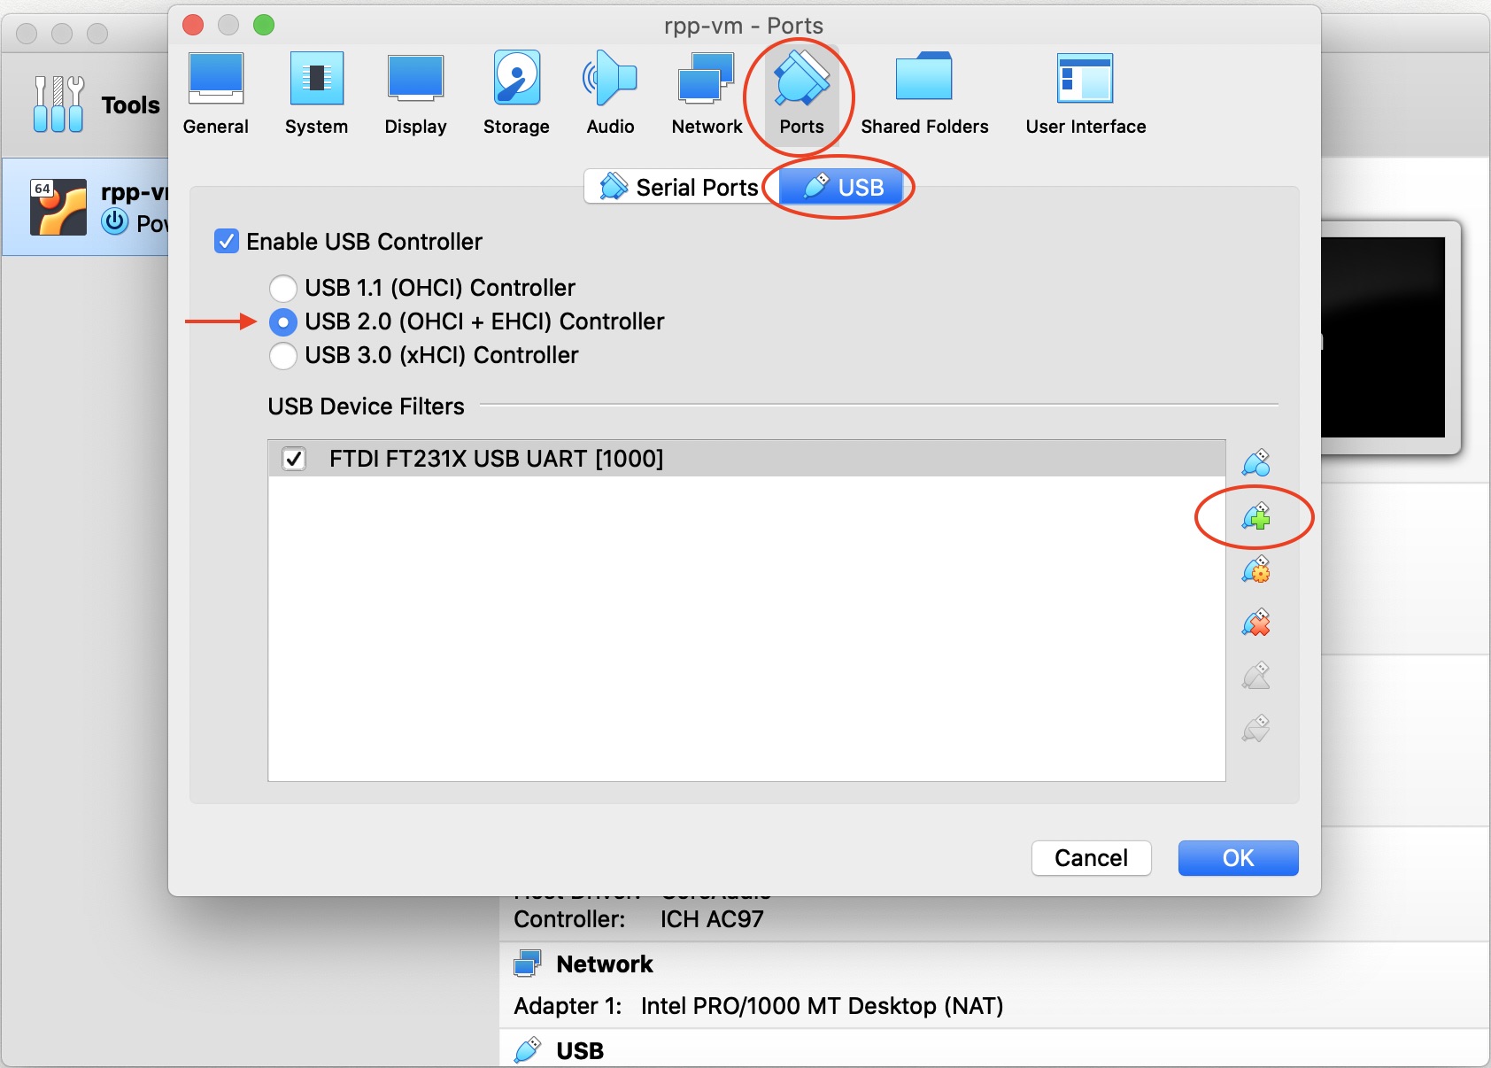Switch to the USB tab
This screenshot has height=1068, width=1491.
pos(842,187)
